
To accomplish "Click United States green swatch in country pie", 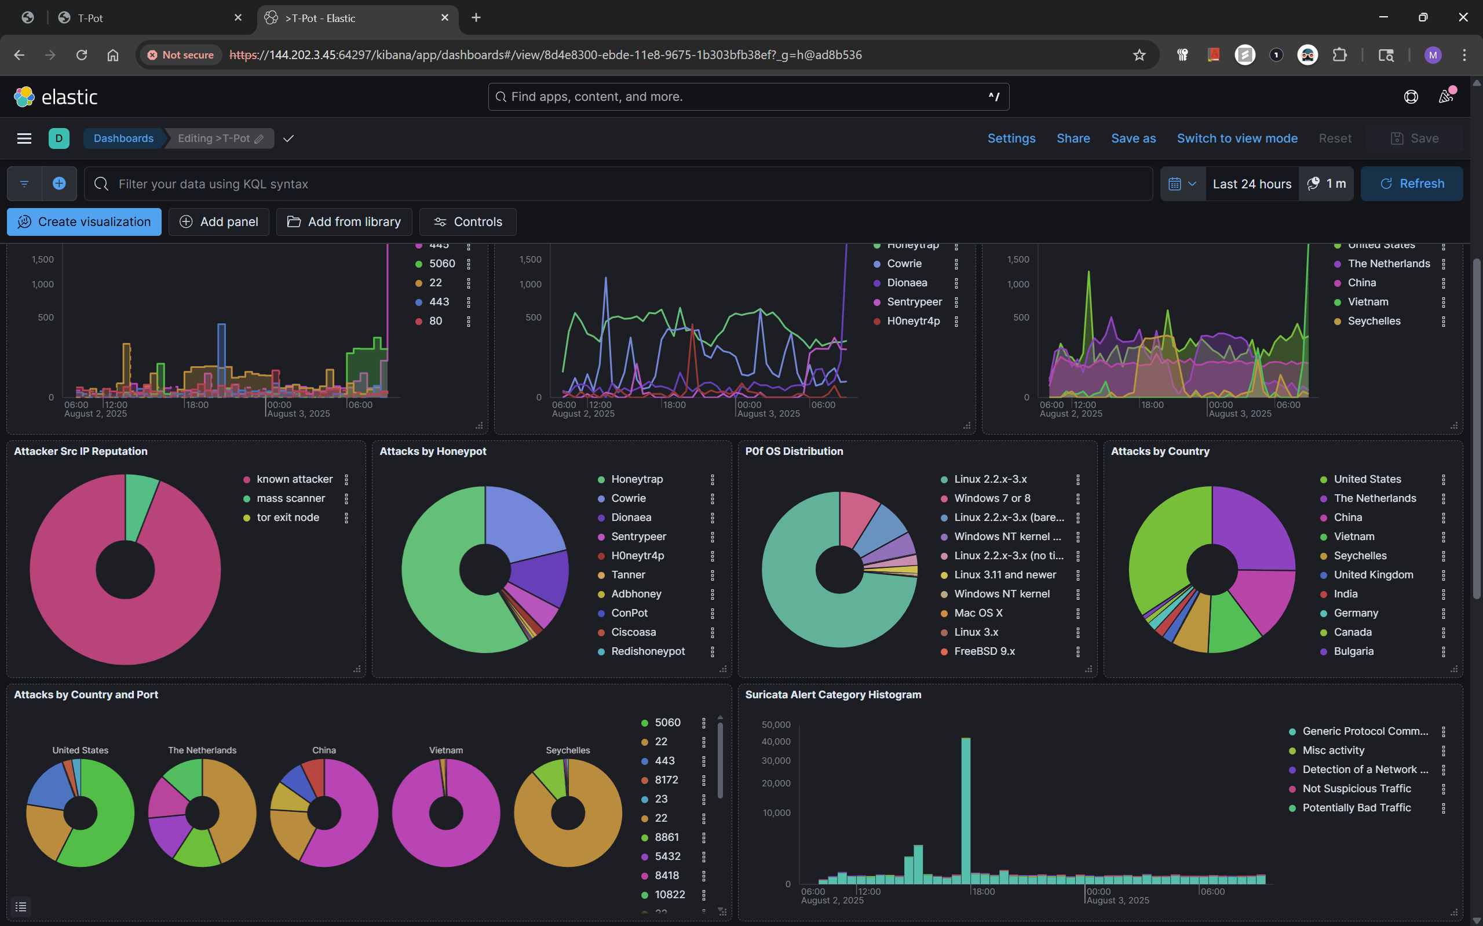I will 1323,480.
